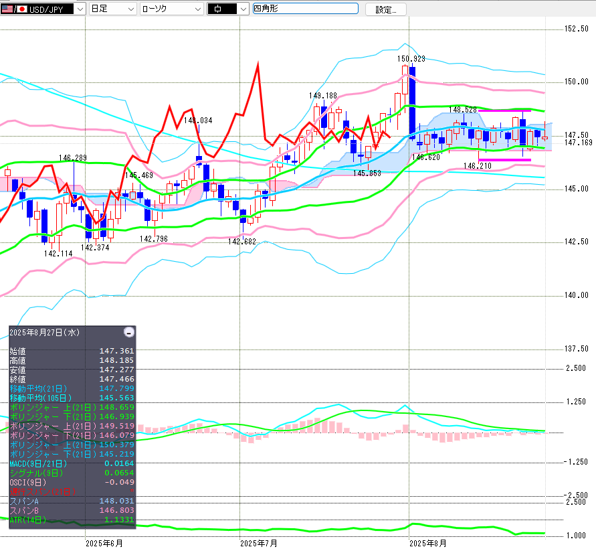Viewport: 596px width, 549px height.
Task: Click the 四角形 drawing tool field
Action: pyautogui.click(x=306, y=9)
